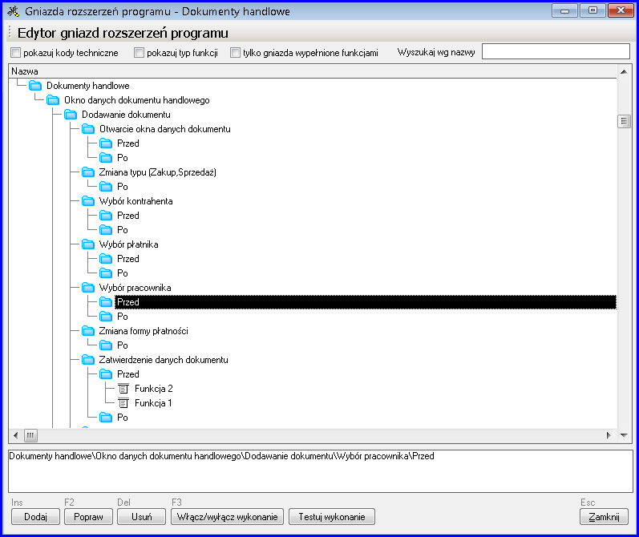Click the Nazwa column header
Image resolution: width=639 pixels, height=537 pixels.
pyautogui.click(x=313, y=71)
